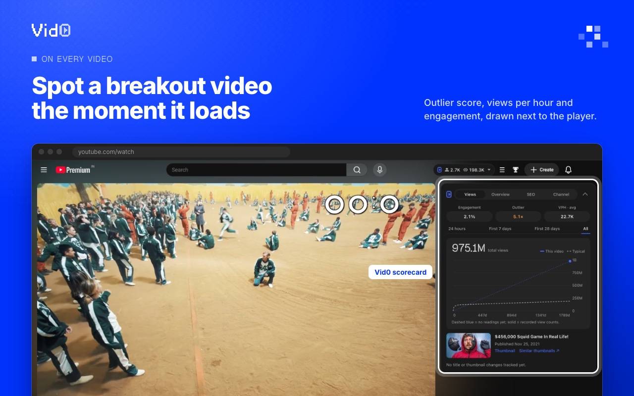Image resolution: width=634 pixels, height=396 pixels.
Task: Click Vid0 logo at page top left
Action: 51,31
